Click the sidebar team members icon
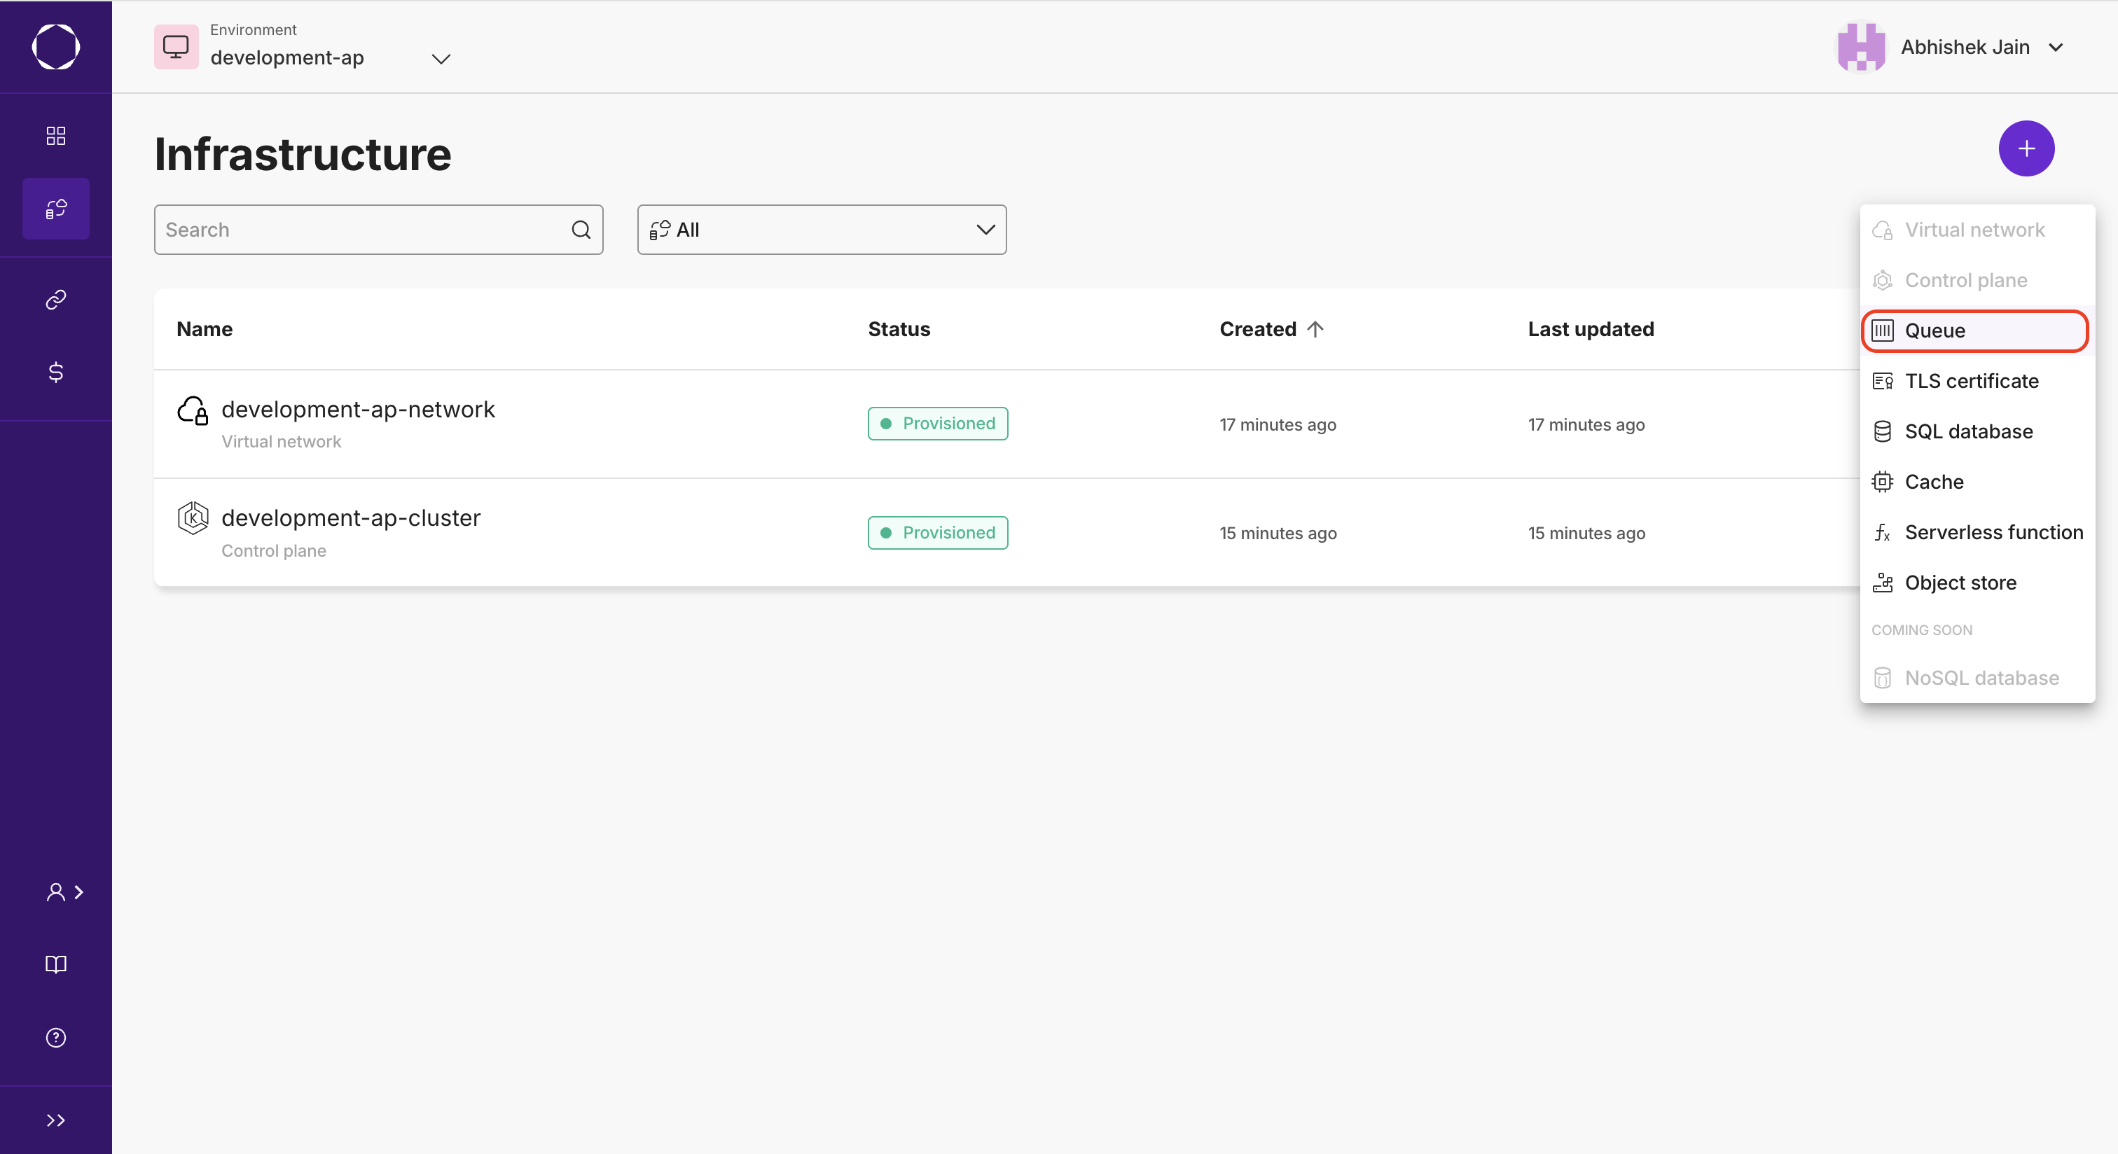Viewport: 2118px width, 1154px height. tap(57, 891)
